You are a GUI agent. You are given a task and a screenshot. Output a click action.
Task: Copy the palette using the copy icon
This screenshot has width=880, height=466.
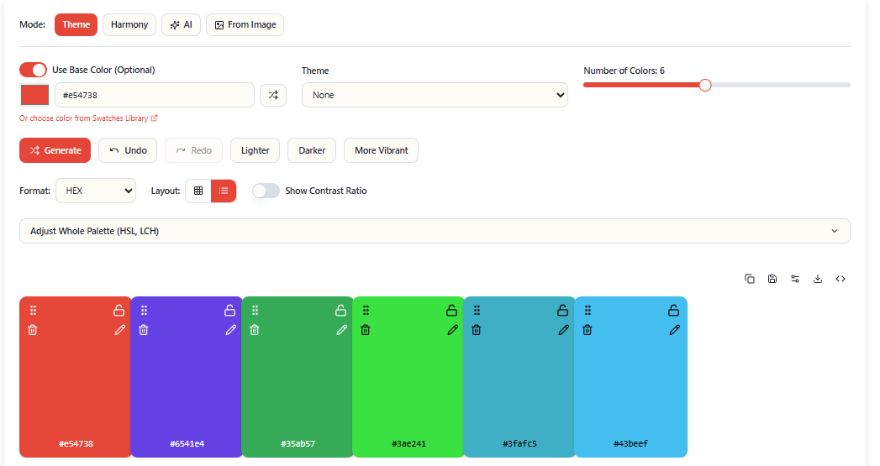click(750, 279)
